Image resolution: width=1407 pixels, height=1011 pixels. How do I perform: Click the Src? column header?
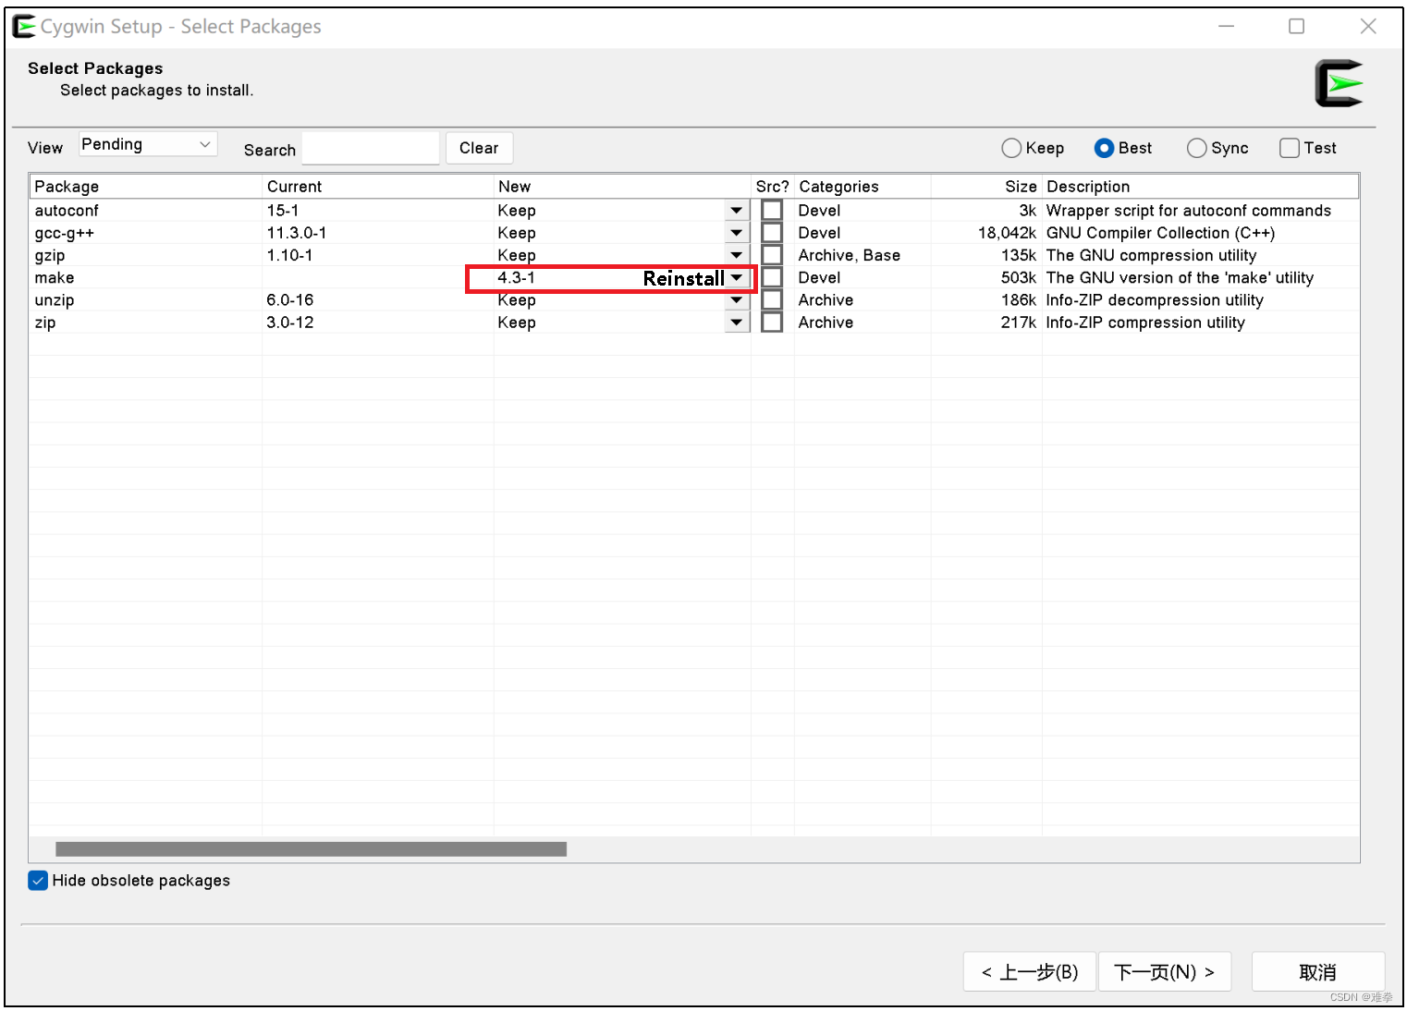click(773, 186)
